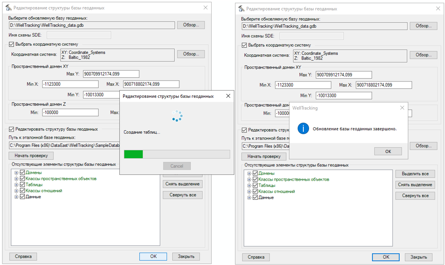Open 'Справка' help in the right dialog
Screen dimensions: 445x265
tap(256, 257)
